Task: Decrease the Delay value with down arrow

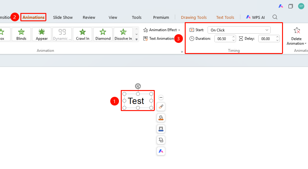Action: click(277, 40)
